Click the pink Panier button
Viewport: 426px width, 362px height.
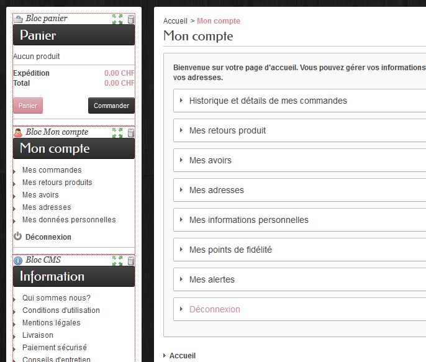tap(28, 106)
